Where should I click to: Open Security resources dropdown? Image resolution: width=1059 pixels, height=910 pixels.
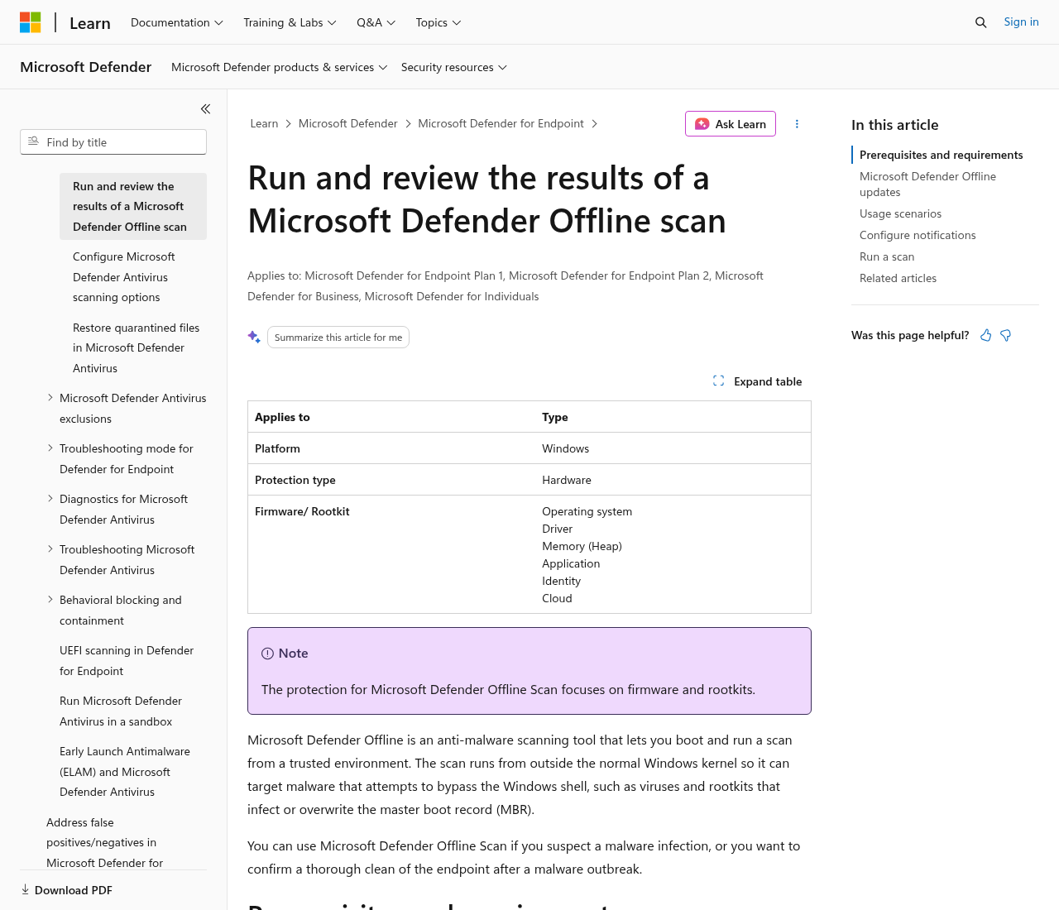(454, 67)
